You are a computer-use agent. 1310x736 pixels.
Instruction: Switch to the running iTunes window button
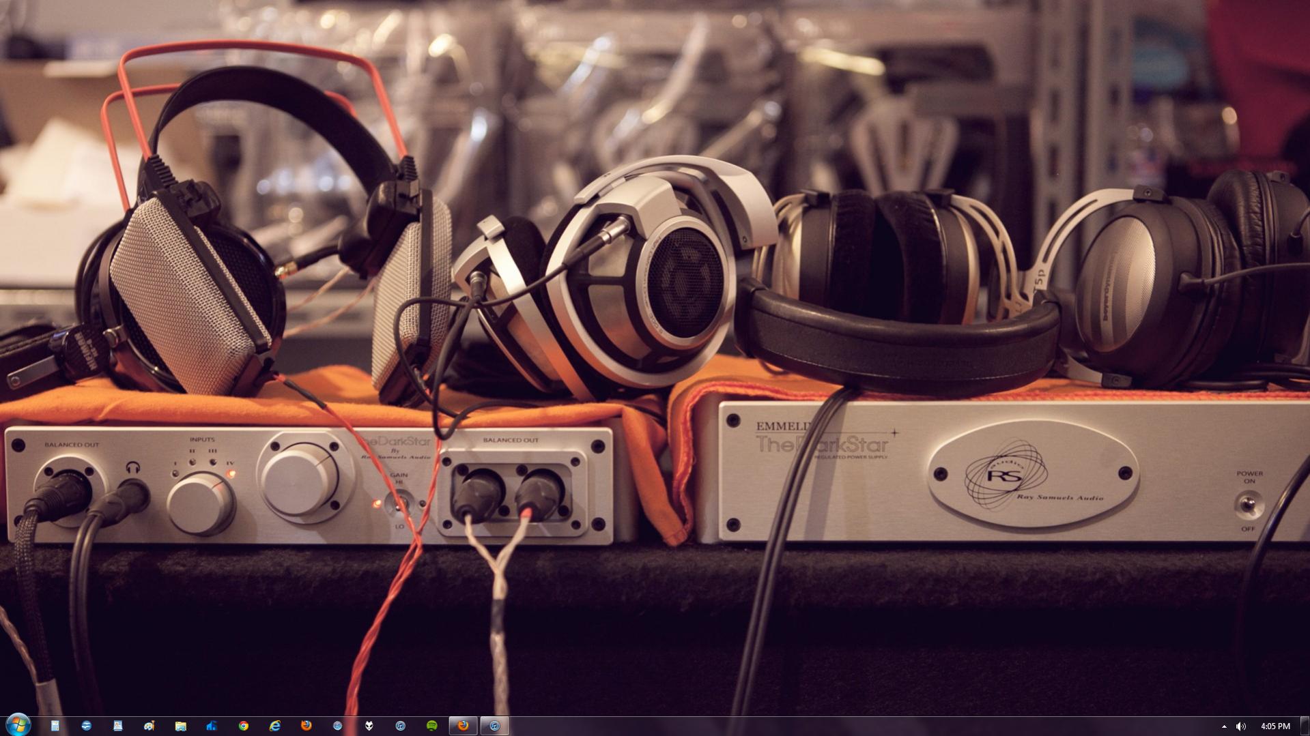coord(495,726)
